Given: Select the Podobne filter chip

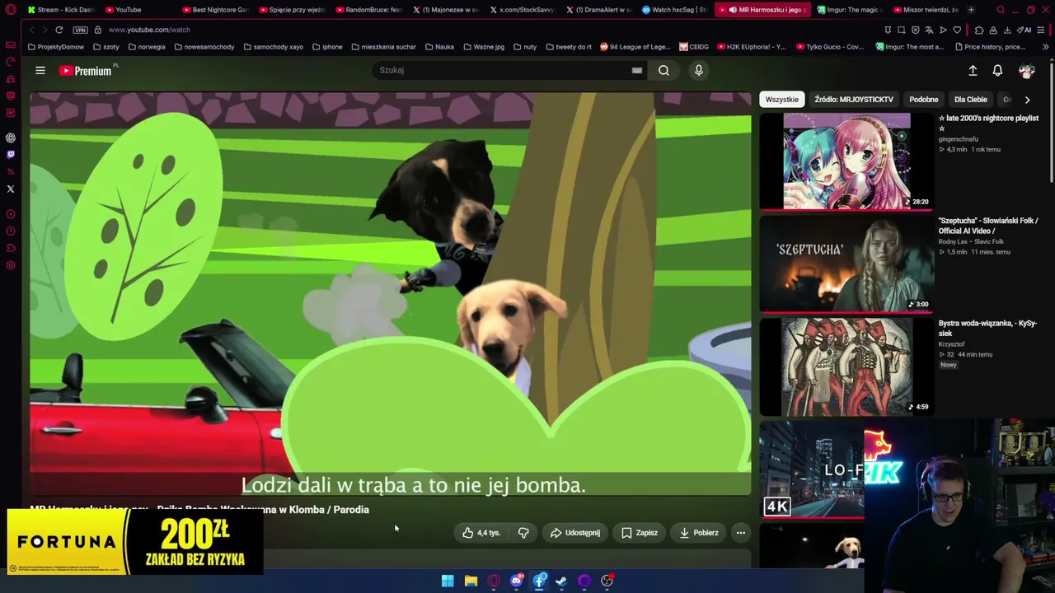Looking at the screenshot, I should [924, 100].
